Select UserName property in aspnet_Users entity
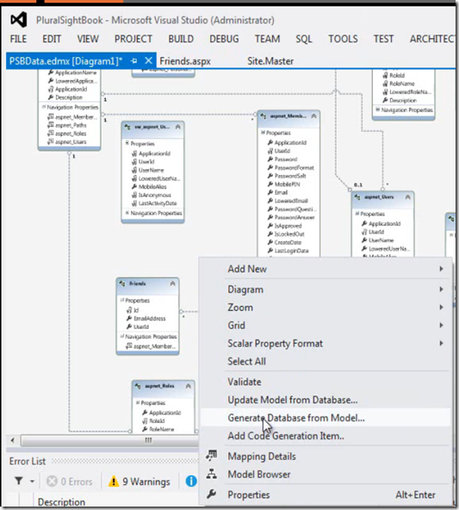Screen dimensions: 459x510 pos(378,240)
